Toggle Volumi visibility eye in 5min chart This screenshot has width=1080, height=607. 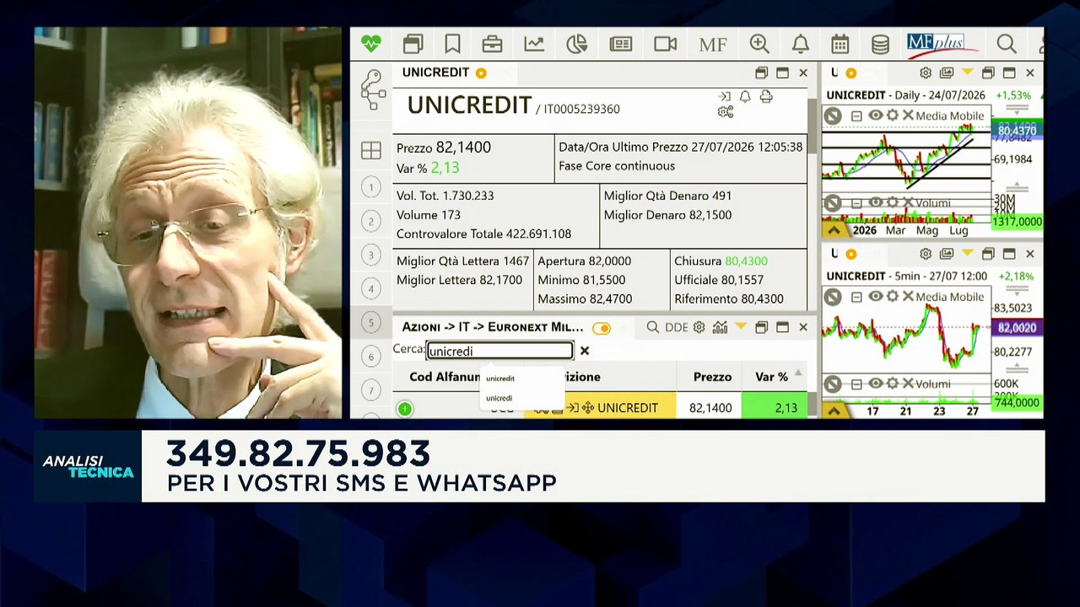[876, 384]
